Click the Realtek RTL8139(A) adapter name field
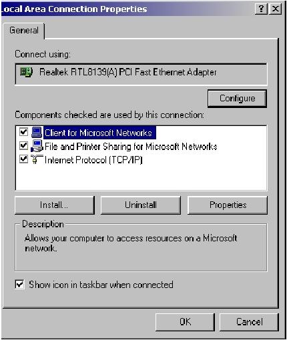 141,74
